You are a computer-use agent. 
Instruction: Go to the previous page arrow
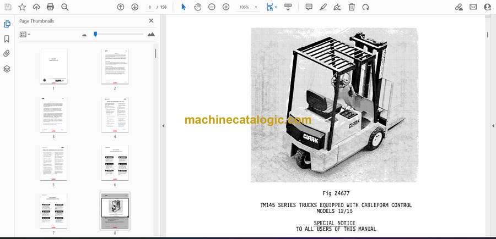pyautogui.click(x=121, y=7)
